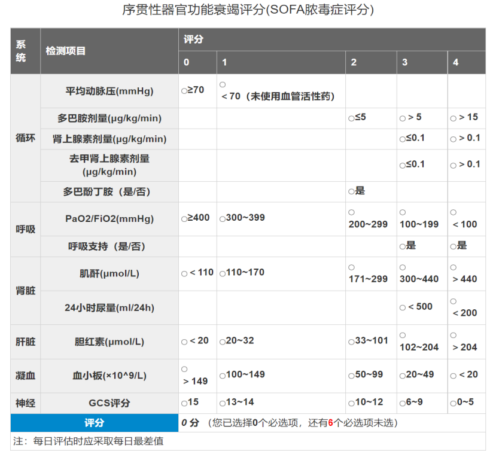Pick bilirubin 33~101 radio option
496x451 pixels.
point(351,342)
